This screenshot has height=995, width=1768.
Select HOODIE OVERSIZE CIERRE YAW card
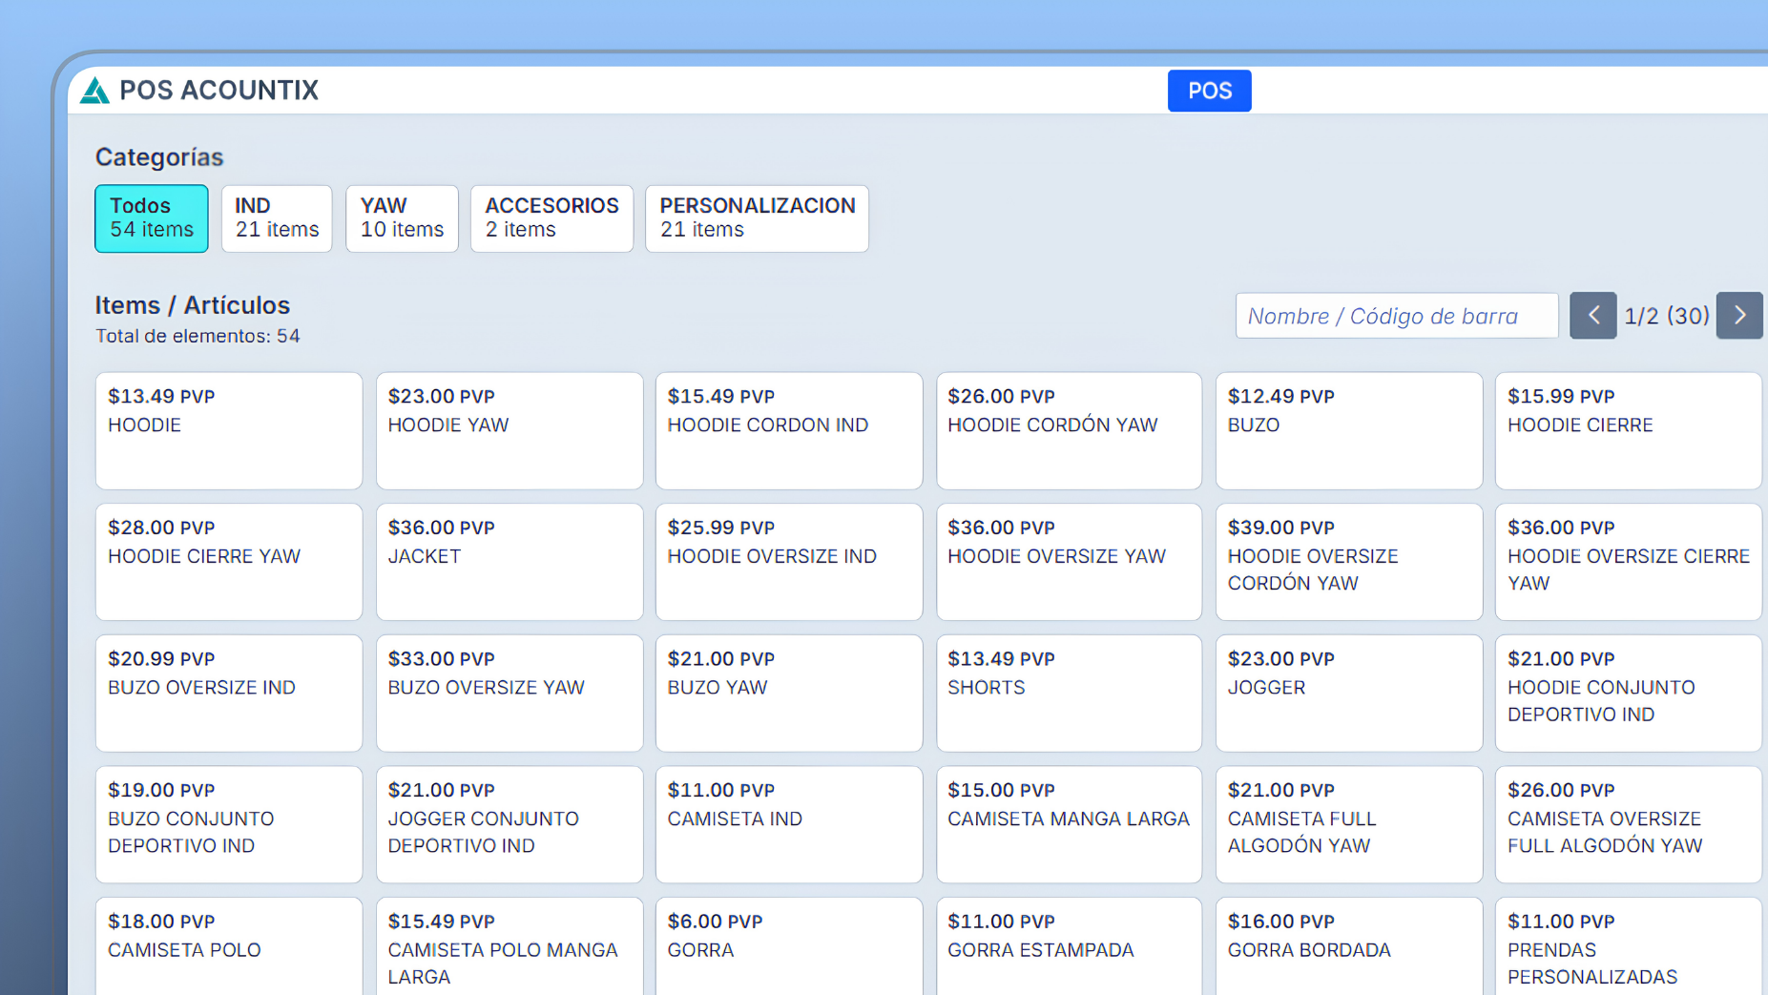[1629, 562]
